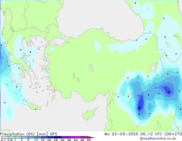Click the '30' legend scale label

[62, 140]
